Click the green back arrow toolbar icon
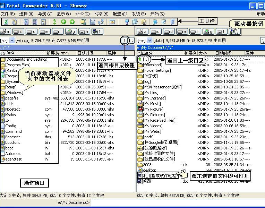This screenshot has height=208, width=265. [63, 22]
